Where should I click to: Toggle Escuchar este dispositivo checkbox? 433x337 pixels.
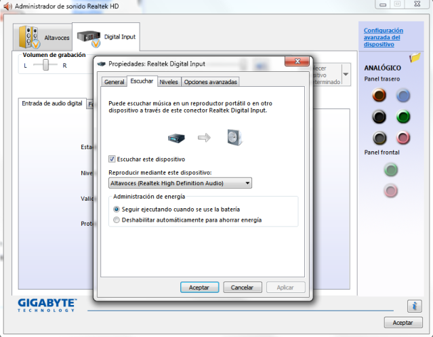[x=112, y=159]
